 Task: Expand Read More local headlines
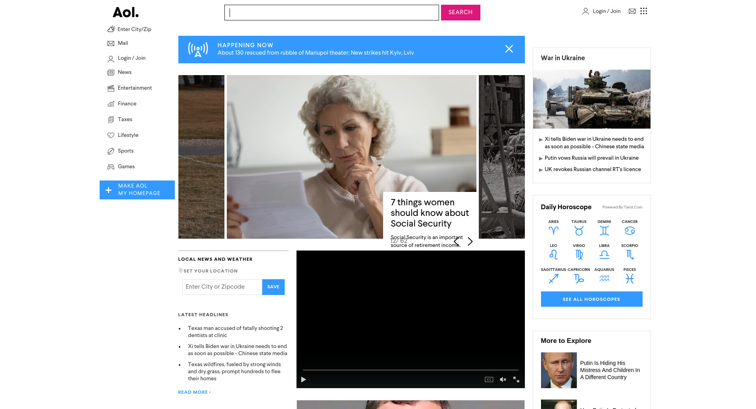195,392
